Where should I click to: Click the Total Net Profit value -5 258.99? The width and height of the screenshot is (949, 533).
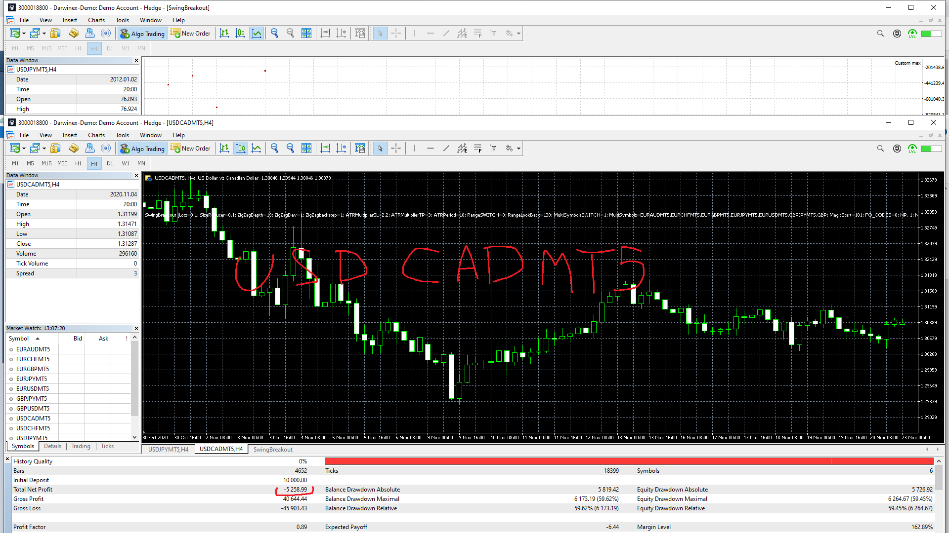(x=295, y=490)
